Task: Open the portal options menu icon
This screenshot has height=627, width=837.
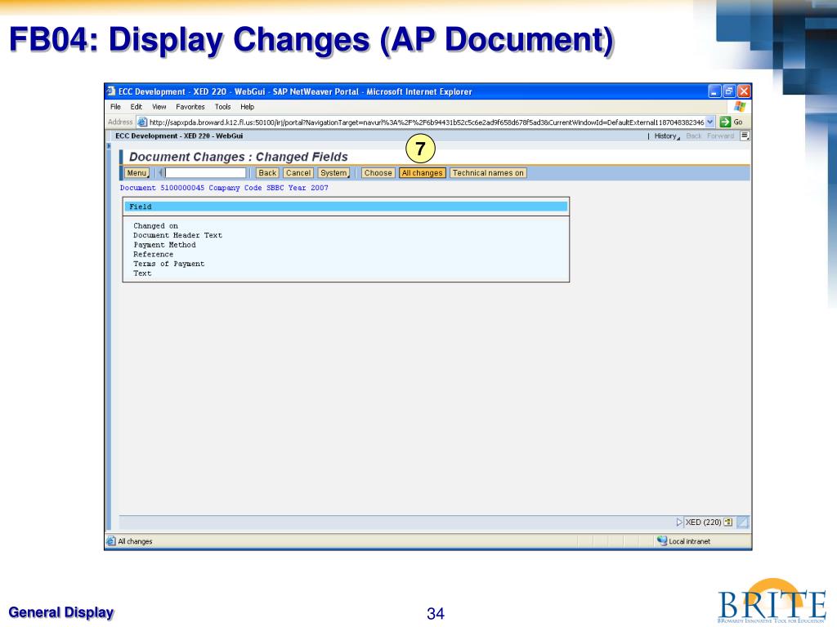Action: [745, 136]
